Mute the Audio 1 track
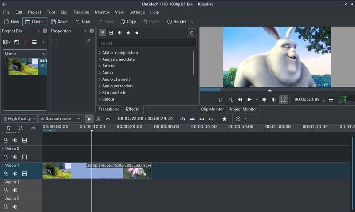The image size is (355, 212). click(15, 190)
